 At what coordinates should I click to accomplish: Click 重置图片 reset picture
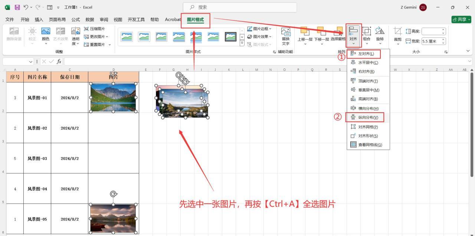97,44
